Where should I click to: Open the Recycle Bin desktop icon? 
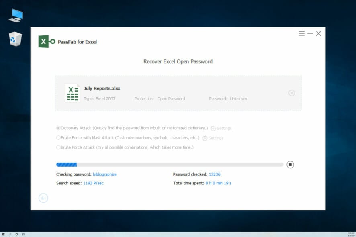(15, 39)
